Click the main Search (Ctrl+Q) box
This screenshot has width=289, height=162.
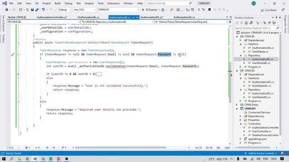click(170, 3)
